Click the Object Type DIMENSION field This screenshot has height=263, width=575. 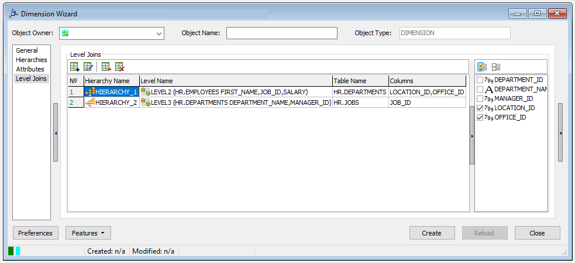point(455,33)
